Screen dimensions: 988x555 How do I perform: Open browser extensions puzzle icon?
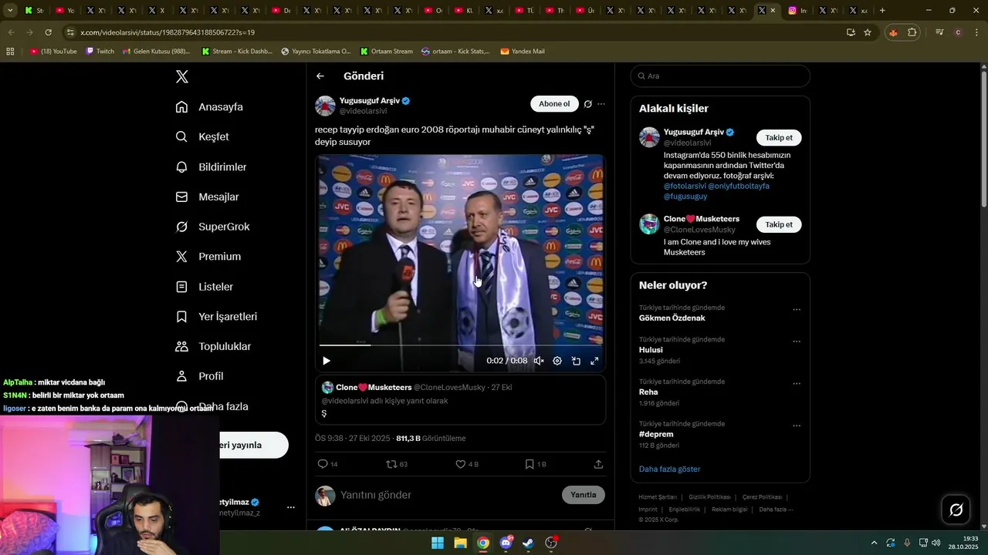[912, 32]
